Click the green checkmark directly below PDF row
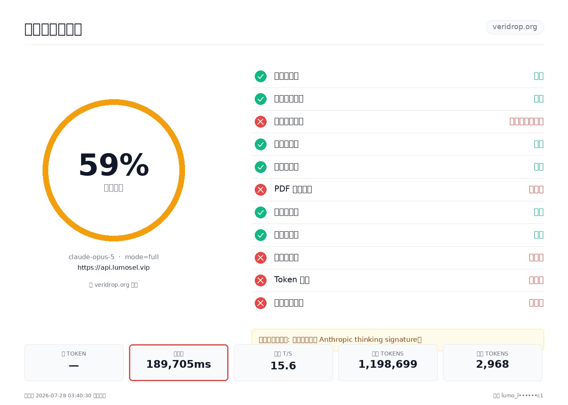Screen dimensions: 568x405 [260, 212]
